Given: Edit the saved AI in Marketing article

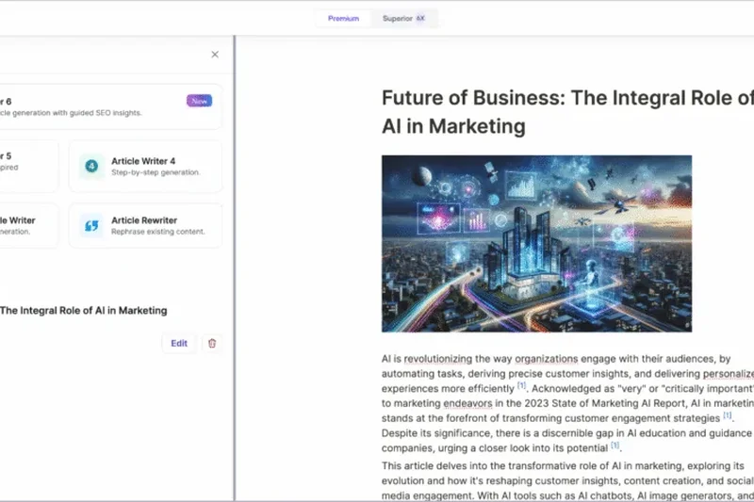Looking at the screenshot, I should tap(179, 343).
